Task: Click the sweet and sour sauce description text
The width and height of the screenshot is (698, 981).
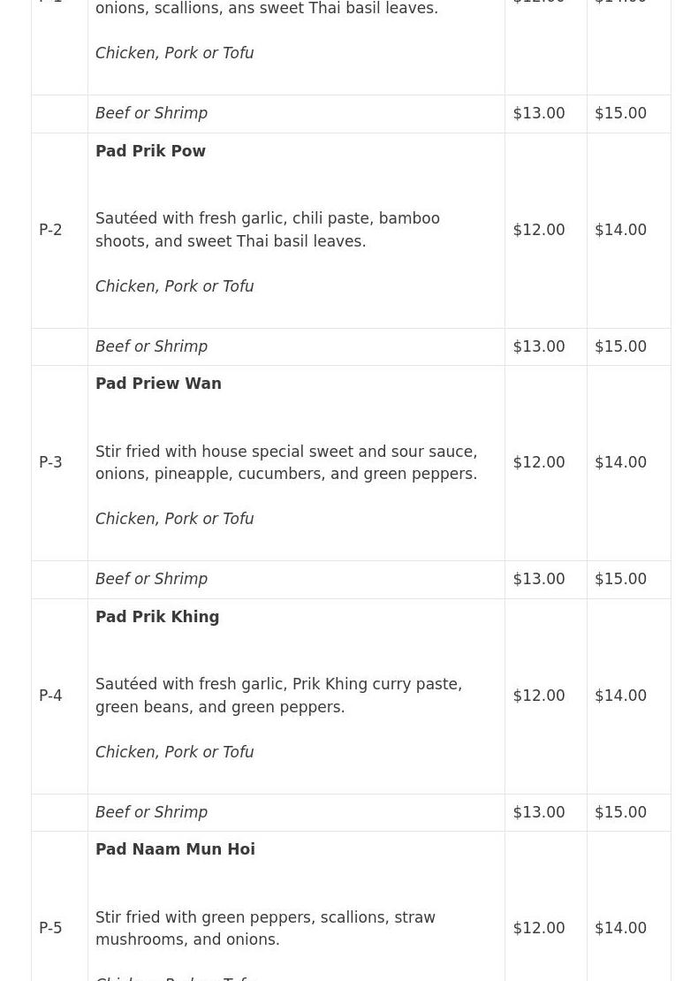Action: pyautogui.click(x=286, y=462)
